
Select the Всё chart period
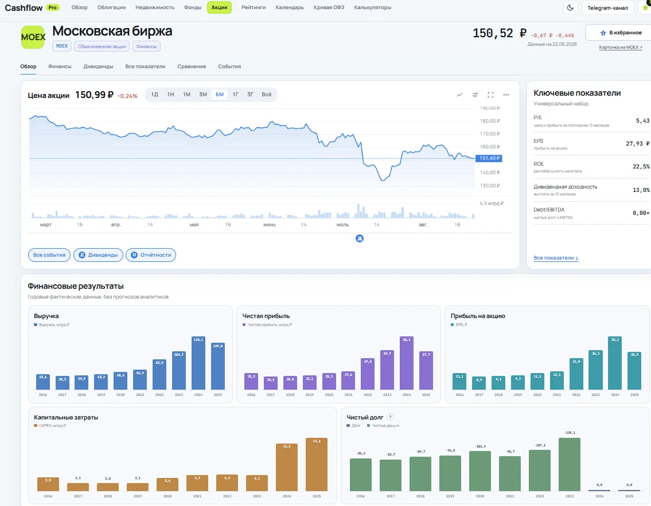267,95
